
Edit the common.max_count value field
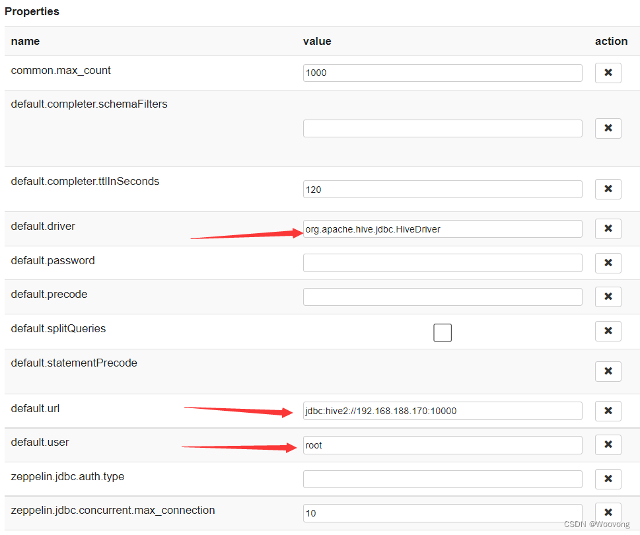click(442, 73)
